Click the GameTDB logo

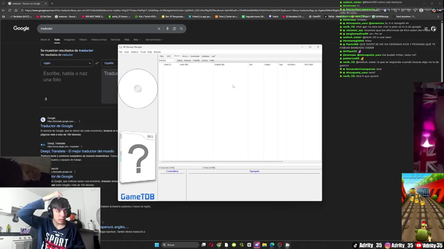[x=137, y=197]
